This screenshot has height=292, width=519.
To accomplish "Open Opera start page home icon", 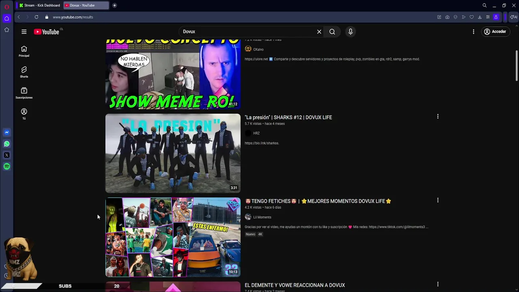I will click(x=6, y=18).
